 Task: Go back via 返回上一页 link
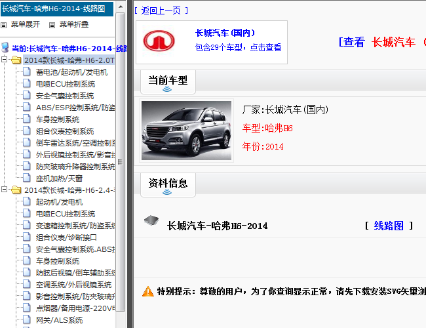161,10
